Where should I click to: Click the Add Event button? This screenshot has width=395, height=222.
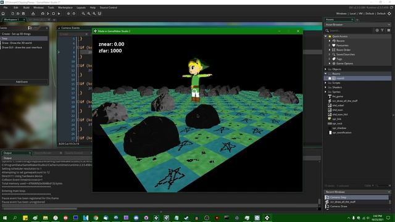pyautogui.click(x=22, y=82)
